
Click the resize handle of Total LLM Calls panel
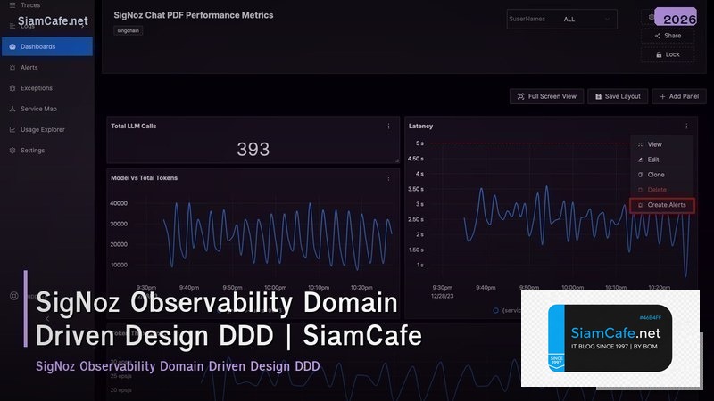click(397, 160)
